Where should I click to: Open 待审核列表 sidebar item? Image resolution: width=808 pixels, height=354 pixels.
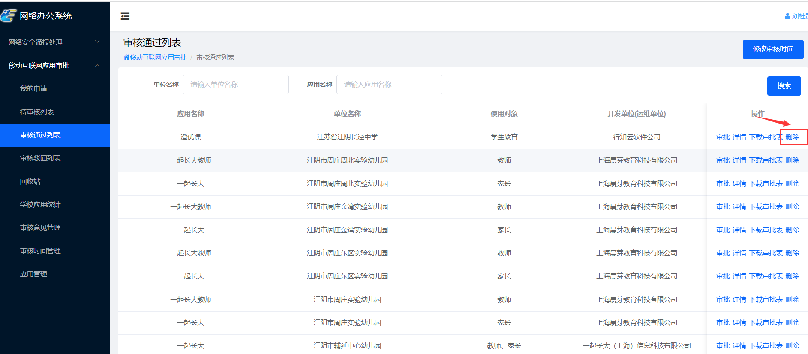(x=37, y=112)
